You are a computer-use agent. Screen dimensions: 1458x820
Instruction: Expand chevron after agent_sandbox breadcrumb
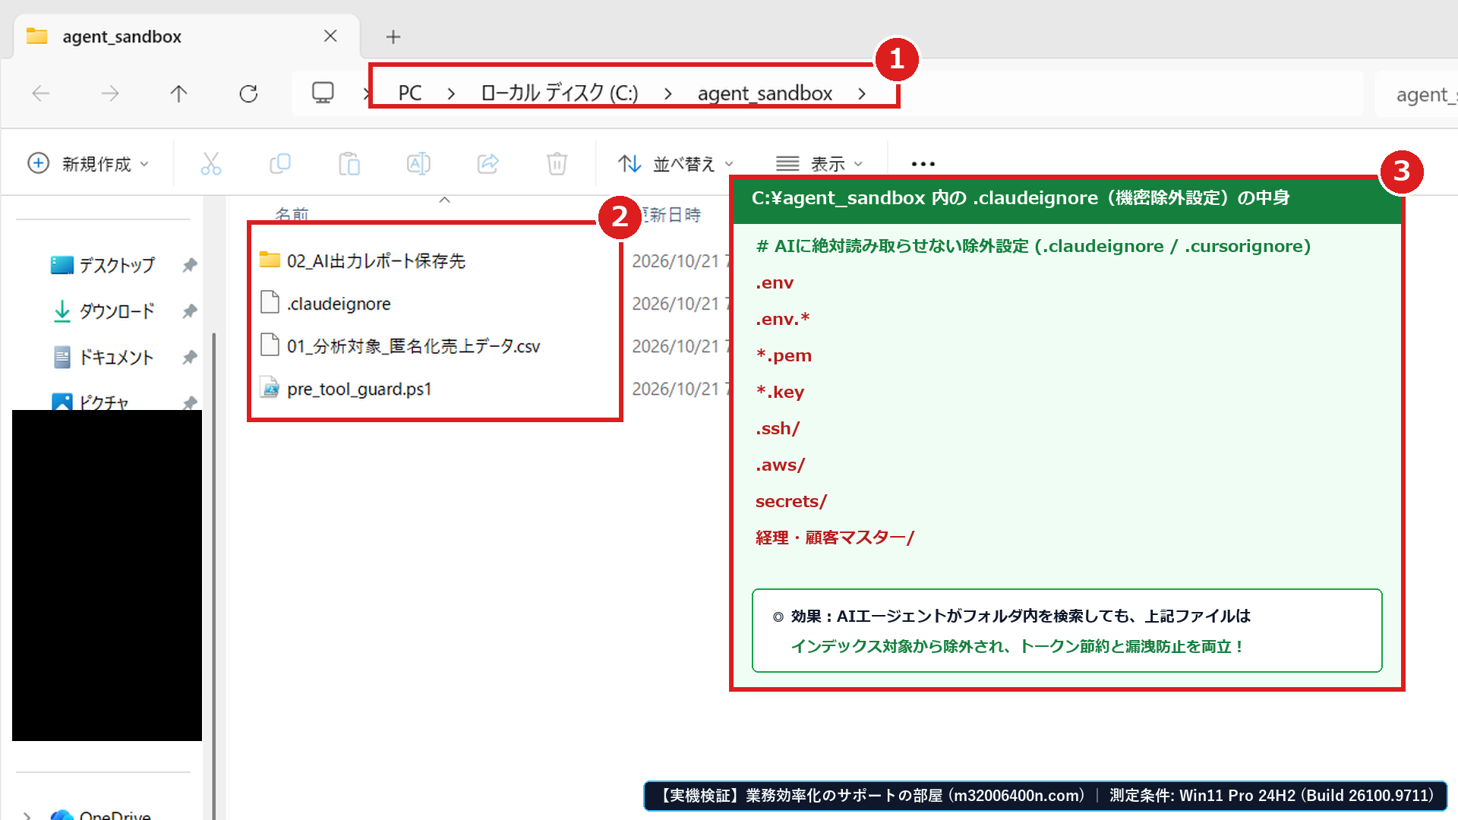point(862,93)
